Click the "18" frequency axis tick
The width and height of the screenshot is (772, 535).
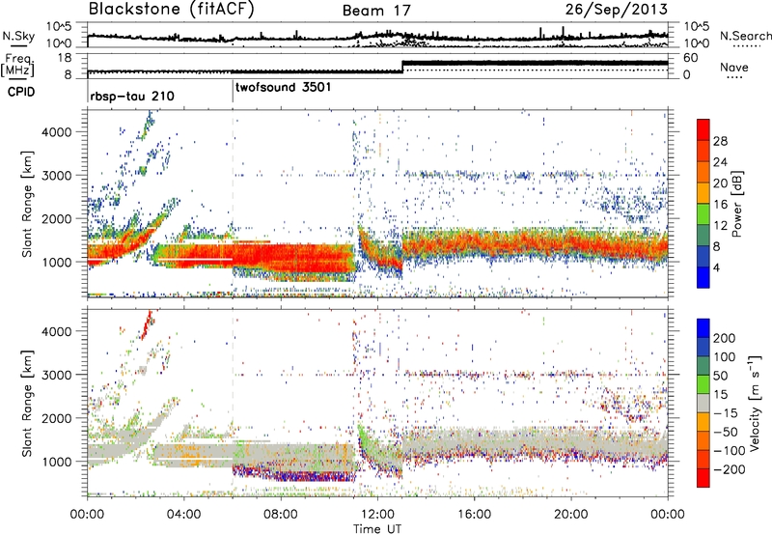(x=65, y=58)
